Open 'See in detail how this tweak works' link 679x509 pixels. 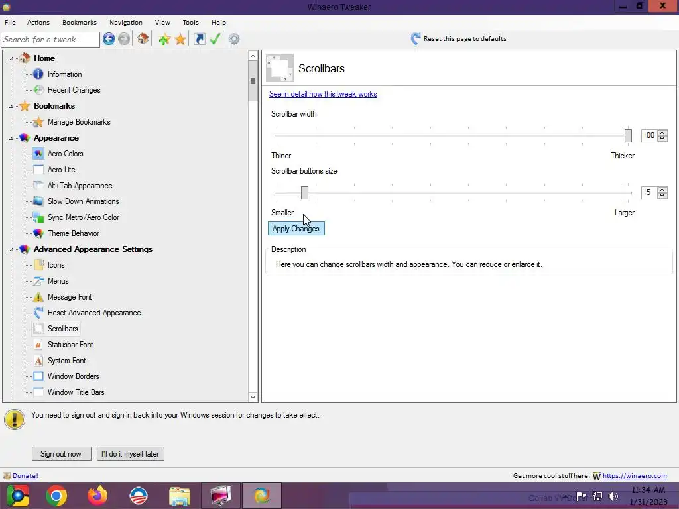coord(323,94)
